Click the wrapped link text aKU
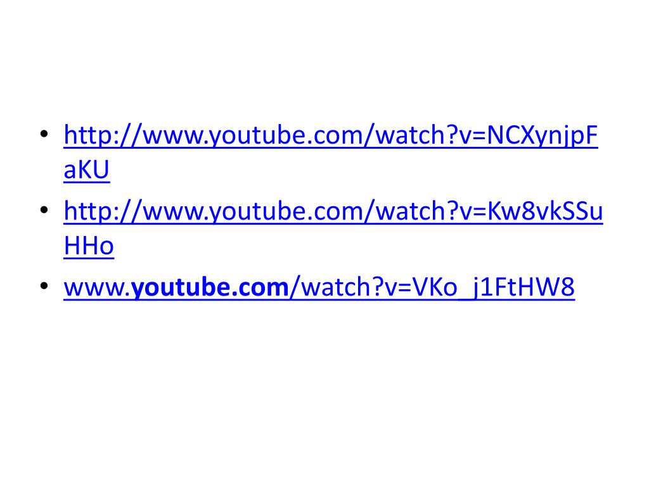649x486 pixels. pos(86,170)
